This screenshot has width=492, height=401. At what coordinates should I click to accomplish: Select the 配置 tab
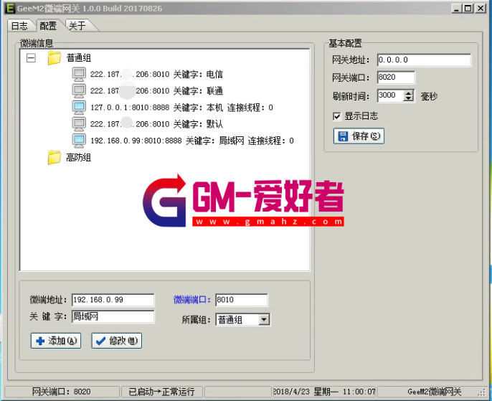pos(47,26)
